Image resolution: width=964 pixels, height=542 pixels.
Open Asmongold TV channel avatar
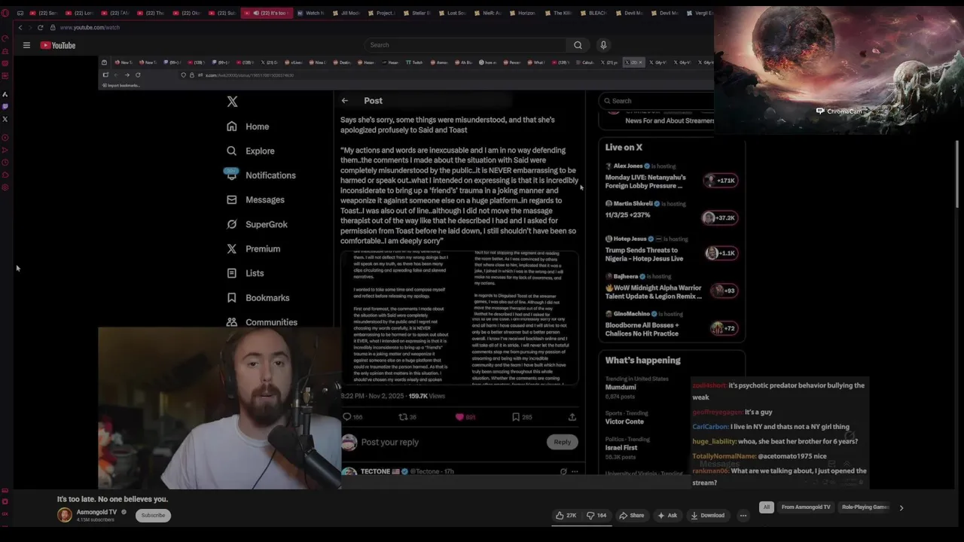pyautogui.click(x=65, y=516)
